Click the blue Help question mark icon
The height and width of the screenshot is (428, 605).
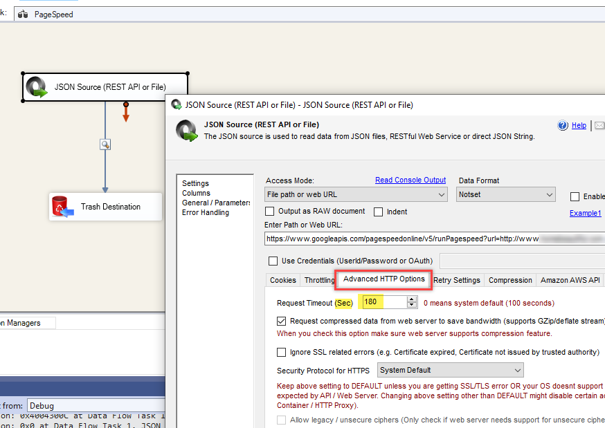(x=563, y=125)
